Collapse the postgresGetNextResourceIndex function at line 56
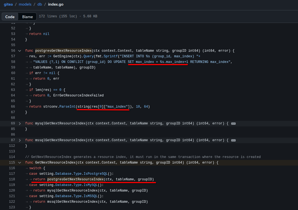The height and width of the screenshot is (210, 298). click(20, 51)
